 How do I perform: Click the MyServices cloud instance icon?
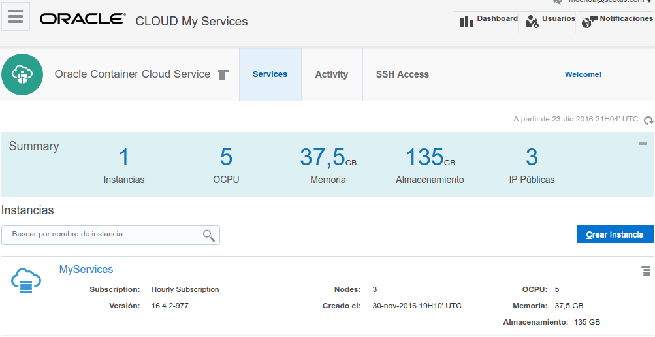click(x=26, y=281)
